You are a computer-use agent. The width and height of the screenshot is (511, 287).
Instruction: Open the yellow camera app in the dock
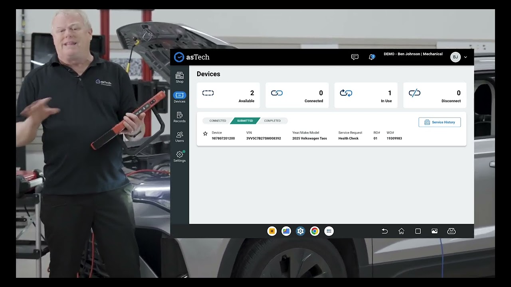(272, 231)
